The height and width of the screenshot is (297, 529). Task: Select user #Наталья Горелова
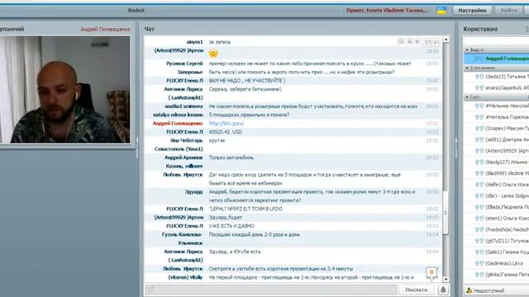pos(497,117)
